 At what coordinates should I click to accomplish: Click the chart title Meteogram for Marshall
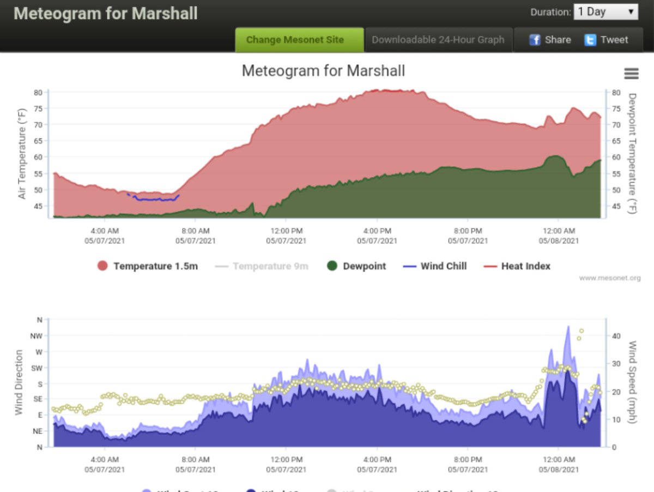(323, 71)
